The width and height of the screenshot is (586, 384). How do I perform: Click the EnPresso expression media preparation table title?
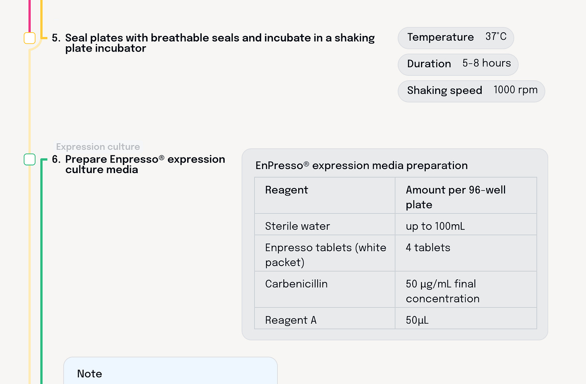click(361, 166)
